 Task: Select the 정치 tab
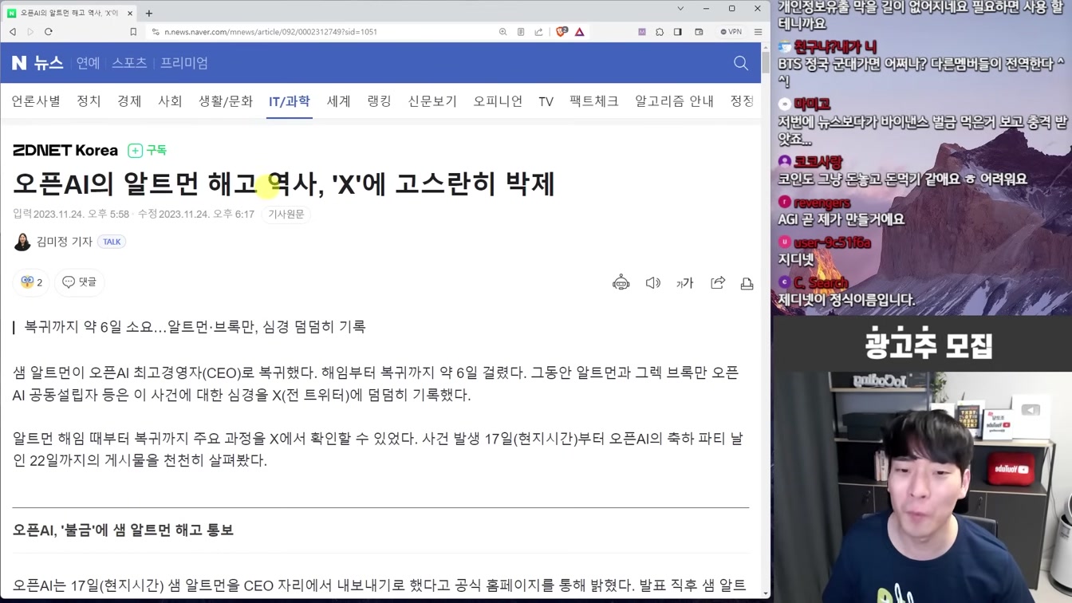pyautogui.click(x=89, y=101)
